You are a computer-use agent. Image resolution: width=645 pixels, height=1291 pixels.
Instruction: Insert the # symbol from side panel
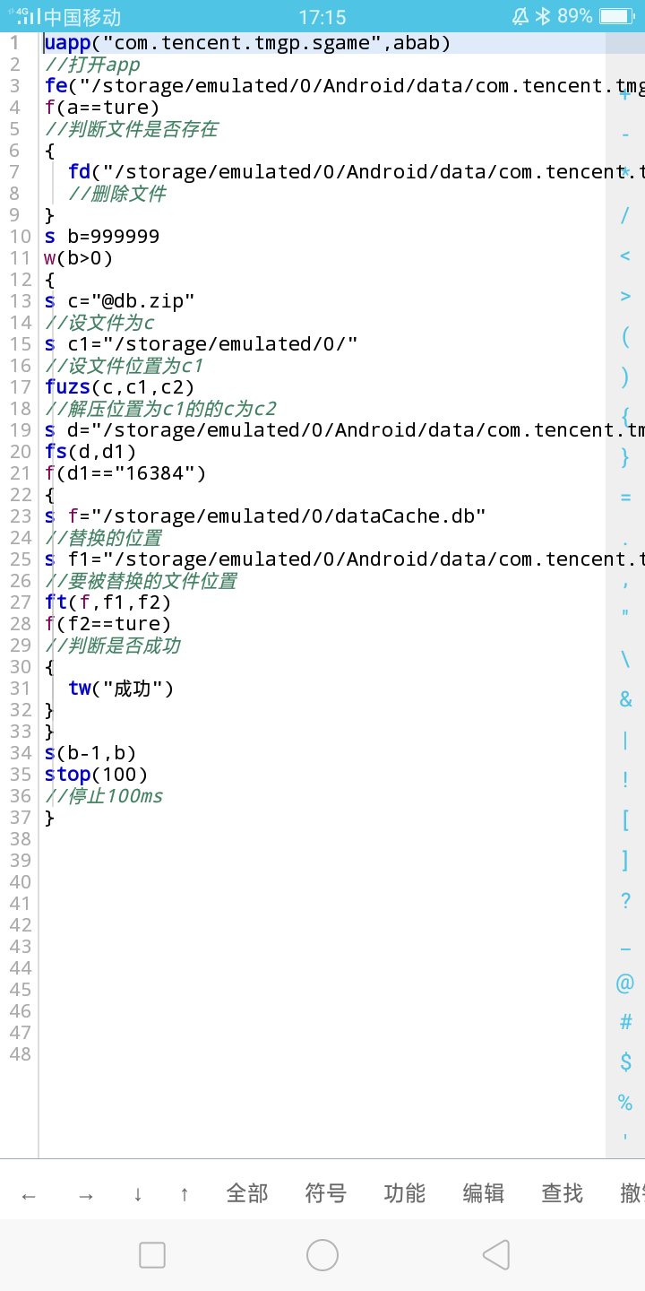tap(625, 1022)
